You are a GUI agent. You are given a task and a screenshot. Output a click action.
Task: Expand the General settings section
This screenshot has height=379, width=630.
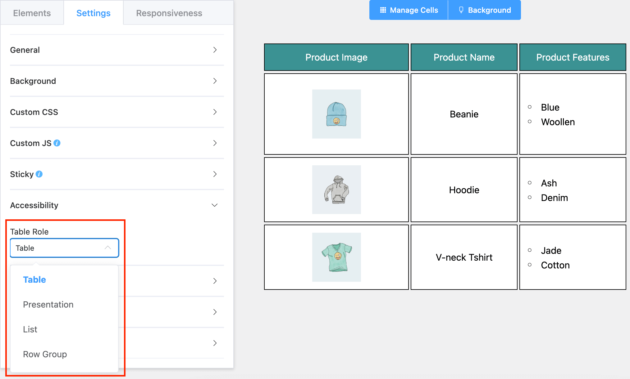click(x=116, y=50)
